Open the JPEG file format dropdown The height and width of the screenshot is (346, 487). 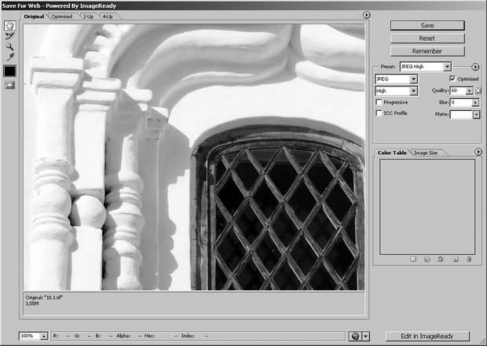[x=397, y=79]
